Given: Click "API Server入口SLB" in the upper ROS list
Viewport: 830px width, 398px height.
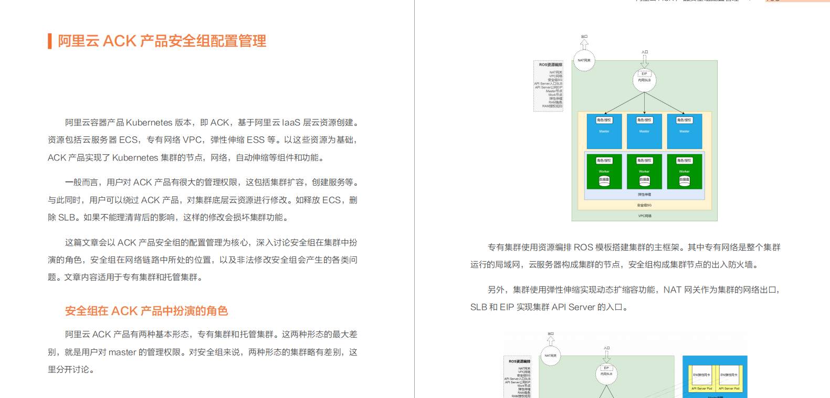Looking at the screenshot, I should pyautogui.click(x=548, y=84).
